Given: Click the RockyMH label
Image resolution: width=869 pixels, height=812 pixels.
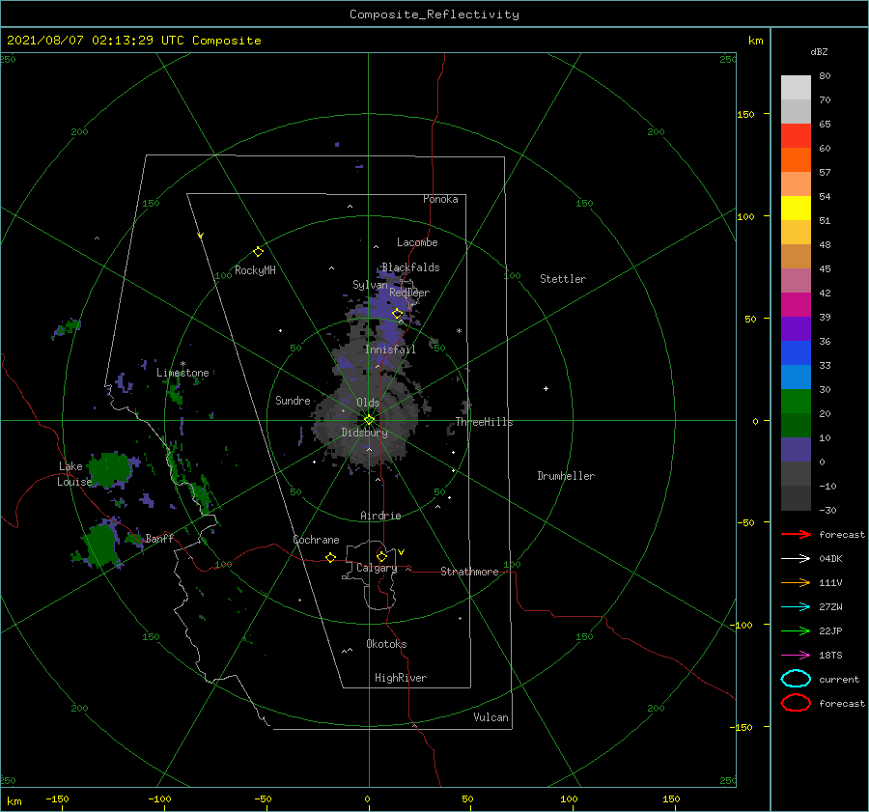Looking at the screenshot, I should [x=255, y=270].
